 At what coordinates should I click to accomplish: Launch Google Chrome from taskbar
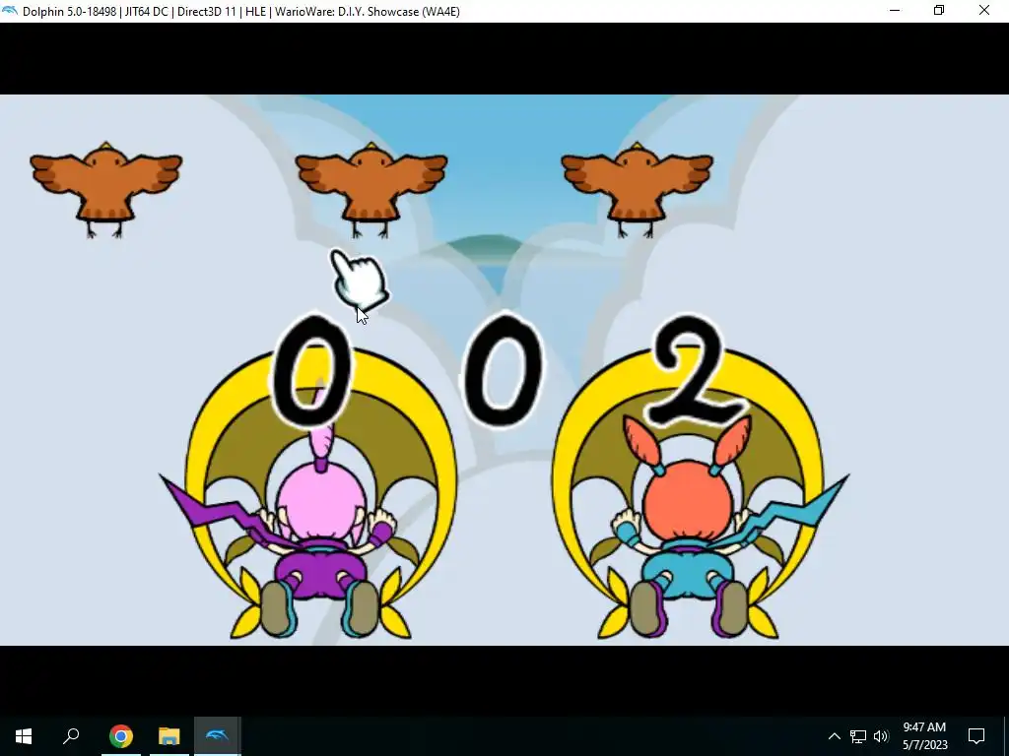pyautogui.click(x=120, y=736)
